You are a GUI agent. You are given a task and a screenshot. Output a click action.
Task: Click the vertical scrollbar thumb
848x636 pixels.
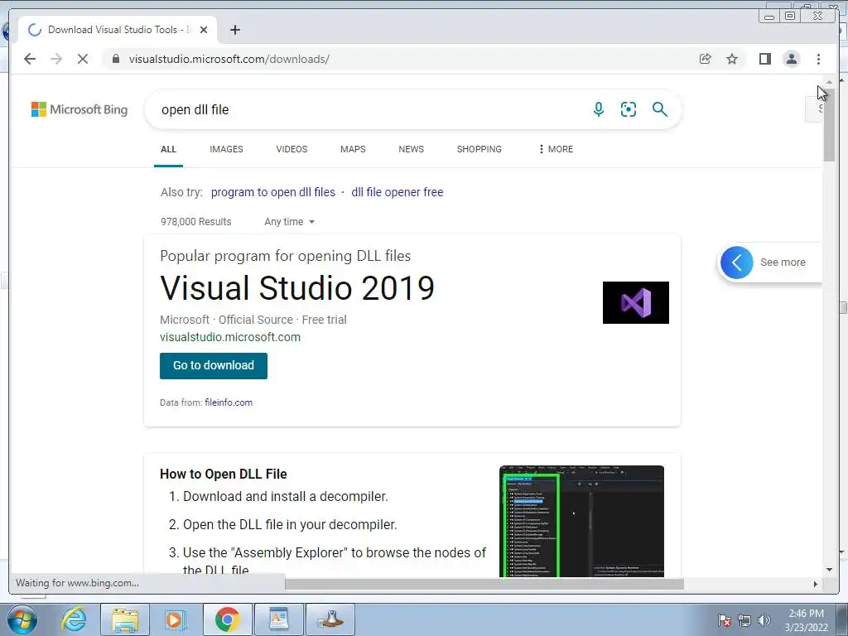829,126
